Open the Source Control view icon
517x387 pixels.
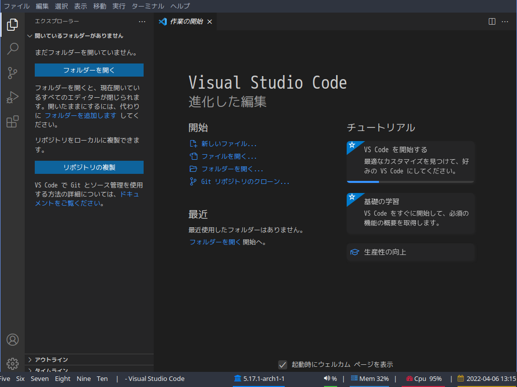coord(13,73)
